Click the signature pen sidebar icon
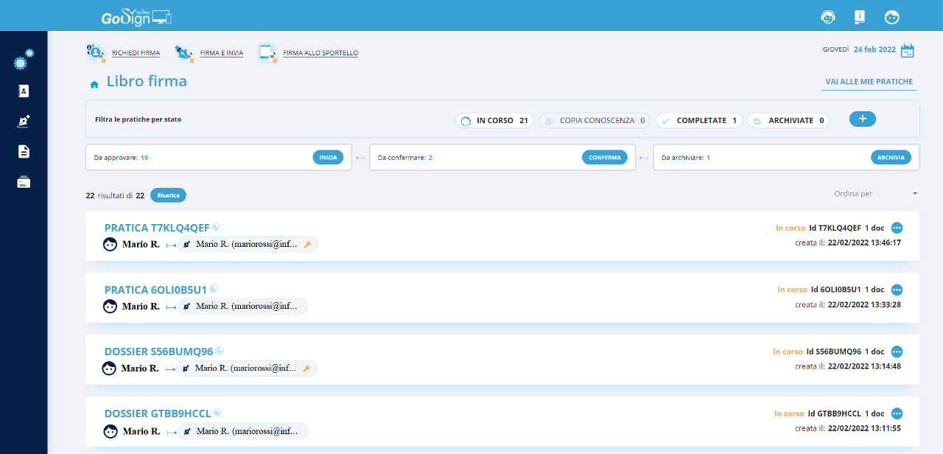This screenshot has width=943, height=454. pos(24,122)
